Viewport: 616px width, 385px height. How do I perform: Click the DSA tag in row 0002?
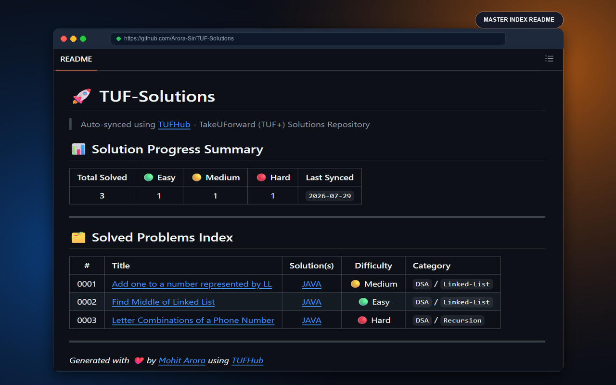[x=422, y=302]
